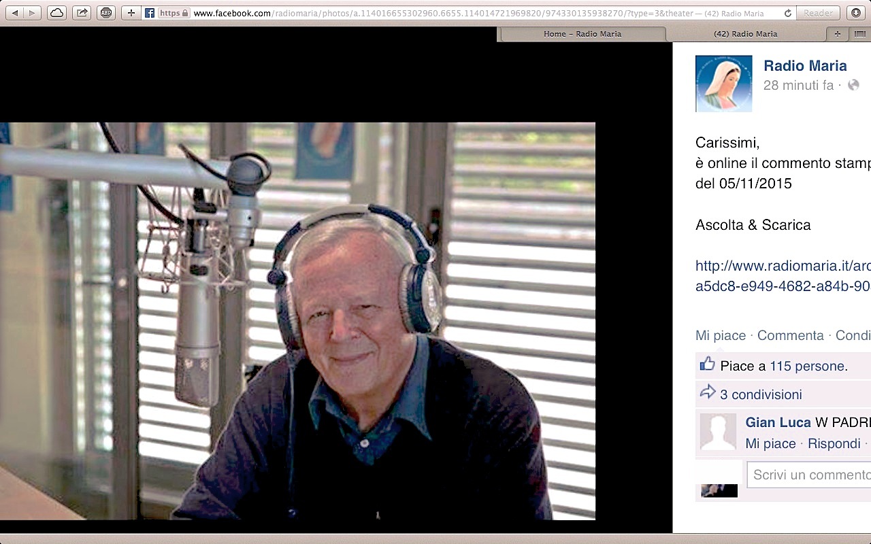This screenshot has height=544, width=871.
Task: Open iCloud Tabs from the toolbar
Action: tap(57, 13)
